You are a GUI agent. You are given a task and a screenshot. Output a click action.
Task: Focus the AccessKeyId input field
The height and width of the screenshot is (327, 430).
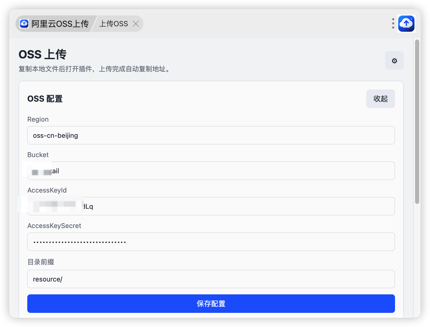pos(211,206)
